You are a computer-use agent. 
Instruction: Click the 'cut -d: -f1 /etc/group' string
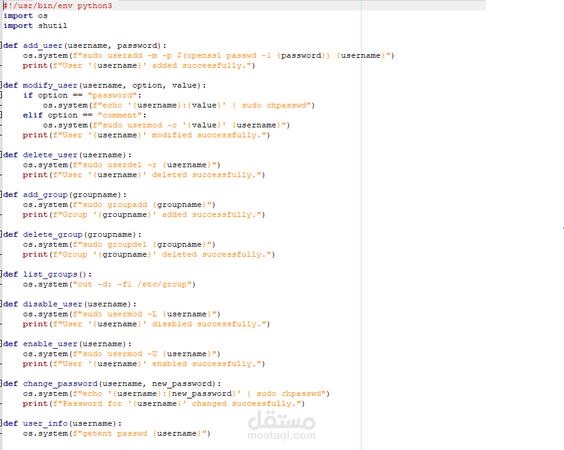pos(132,285)
